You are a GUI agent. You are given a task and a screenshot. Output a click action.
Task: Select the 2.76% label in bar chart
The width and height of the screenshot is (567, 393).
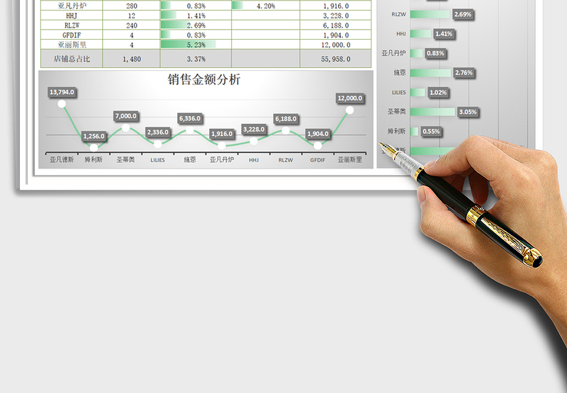coord(464,73)
